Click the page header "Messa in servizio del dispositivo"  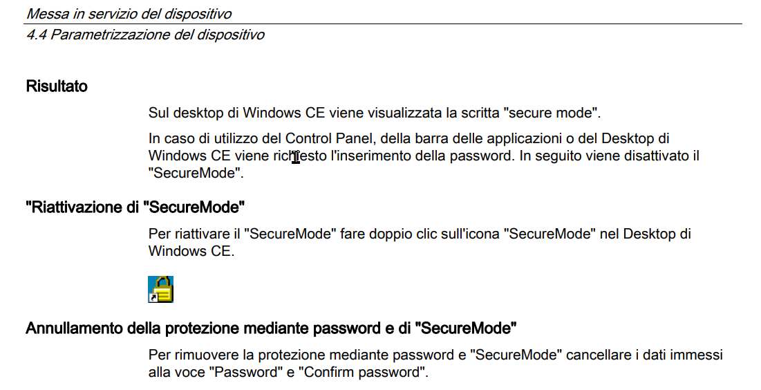(x=129, y=14)
